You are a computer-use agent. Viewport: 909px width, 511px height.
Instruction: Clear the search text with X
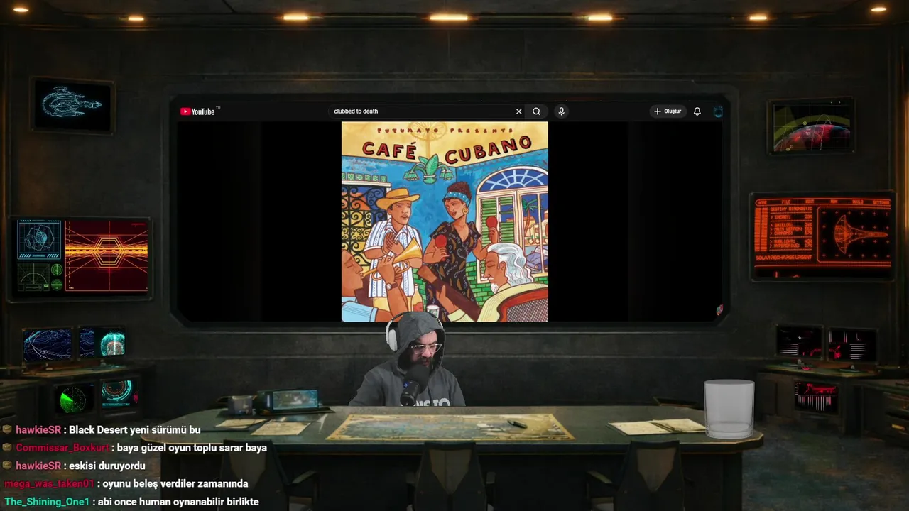coord(518,111)
